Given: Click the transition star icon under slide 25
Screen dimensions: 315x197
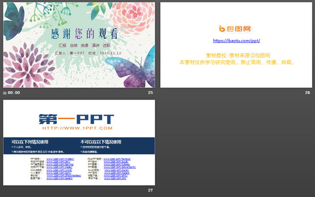Looking at the screenshot, I should click(5, 92).
